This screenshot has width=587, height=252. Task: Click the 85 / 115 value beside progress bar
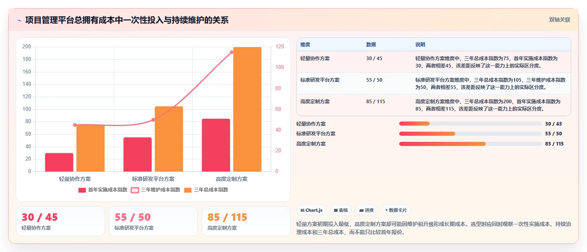click(554, 144)
